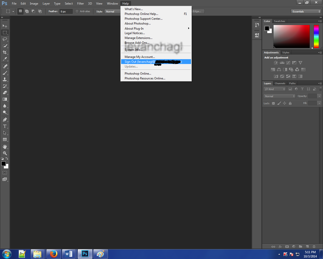Viewport: 323px width, 259px height.
Task: Select the Zoom tool
Action: (x=5, y=153)
